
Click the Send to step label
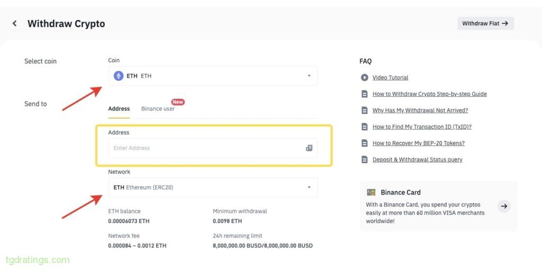(x=35, y=104)
